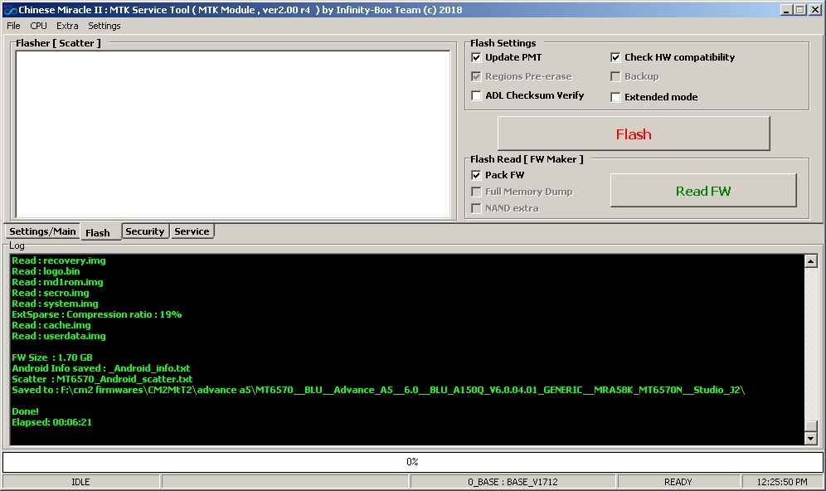The height and width of the screenshot is (491, 826).
Task: Open the Settings menu
Action: [x=104, y=26]
